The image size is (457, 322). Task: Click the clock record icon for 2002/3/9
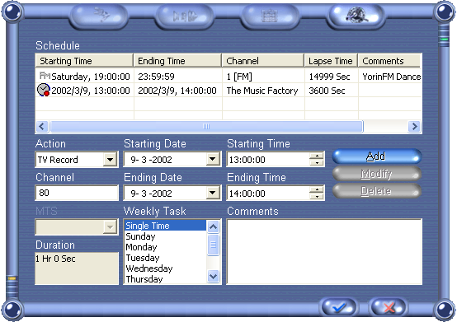pos(44,90)
